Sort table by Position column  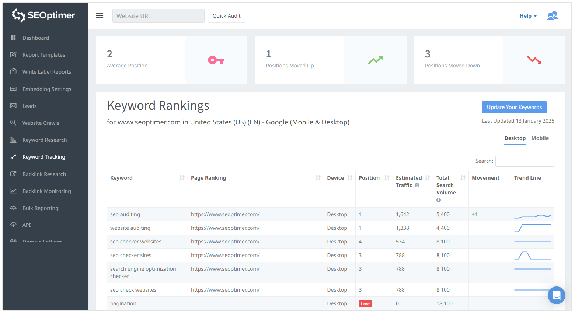(387, 178)
